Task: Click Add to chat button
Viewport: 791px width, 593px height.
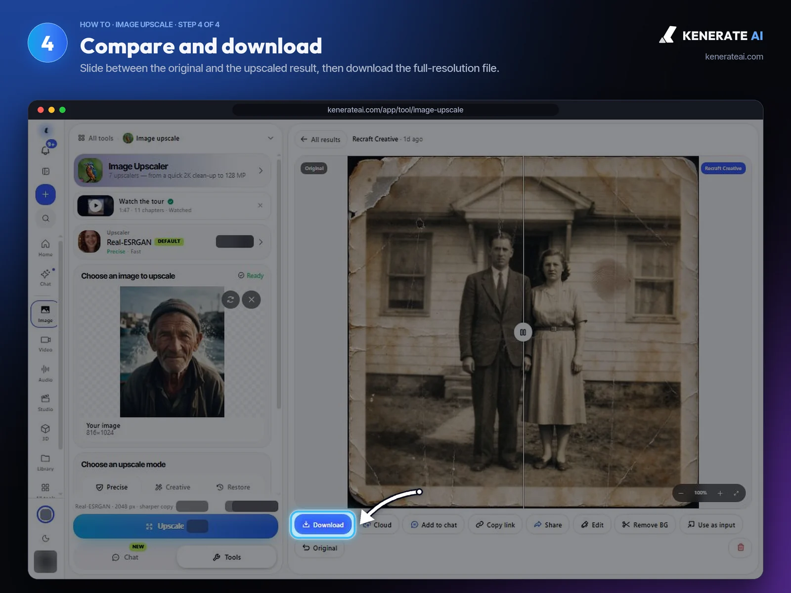Action: click(x=434, y=525)
